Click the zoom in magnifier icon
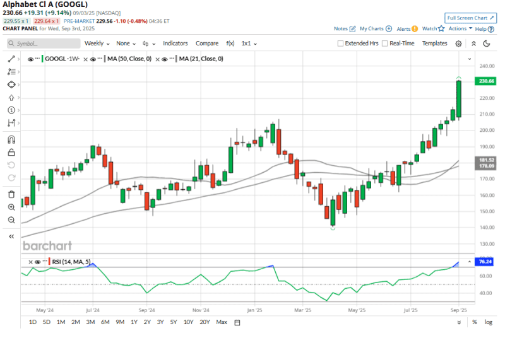Screen dimensions: 505x338 (11, 207)
